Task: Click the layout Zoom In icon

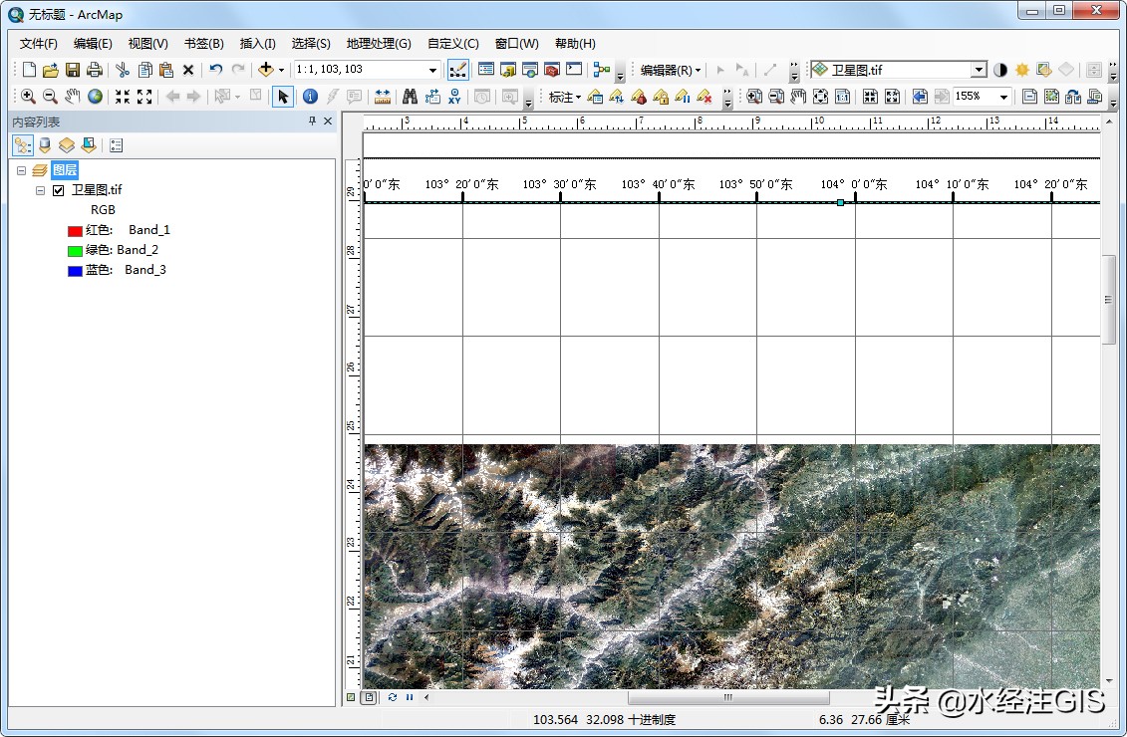Action: click(754, 97)
